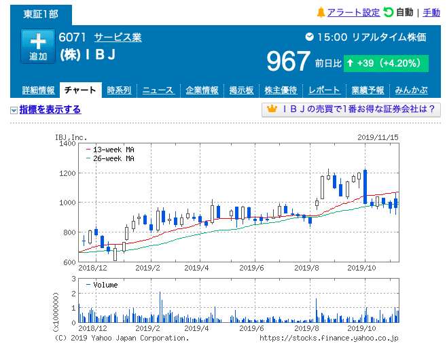Click the crown icon in broker banner
Screen dimensions: 447x348
[272, 109]
